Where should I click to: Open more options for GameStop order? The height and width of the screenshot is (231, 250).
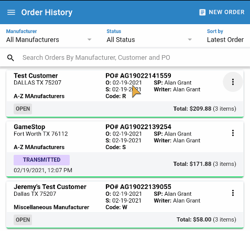tap(233, 133)
